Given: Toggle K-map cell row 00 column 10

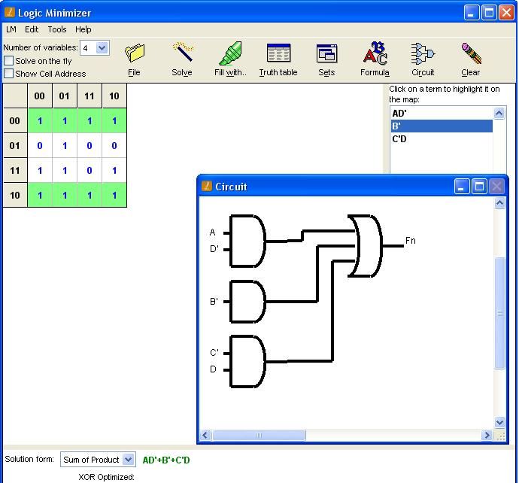Looking at the screenshot, I should (x=114, y=120).
